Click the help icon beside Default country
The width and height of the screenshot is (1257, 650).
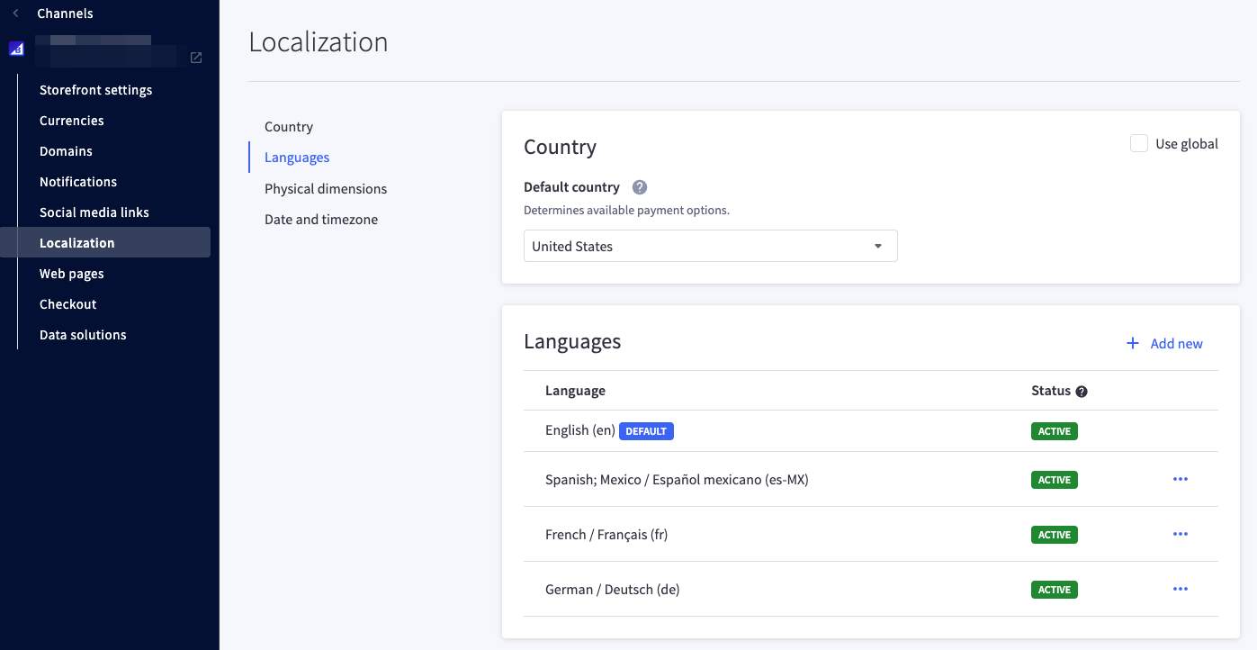639,187
